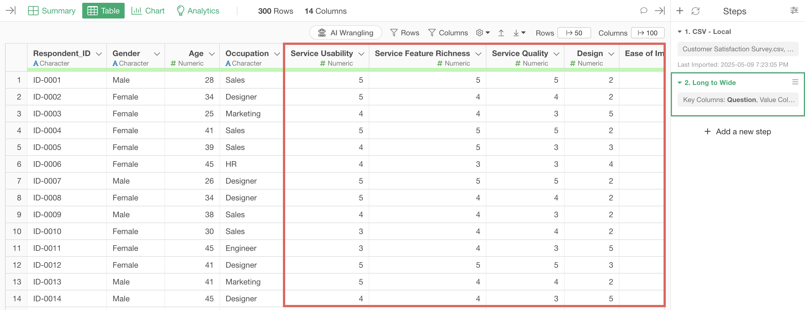Launch AI Wrangling
Viewport: 805px width, 310px height.
tap(346, 33)
